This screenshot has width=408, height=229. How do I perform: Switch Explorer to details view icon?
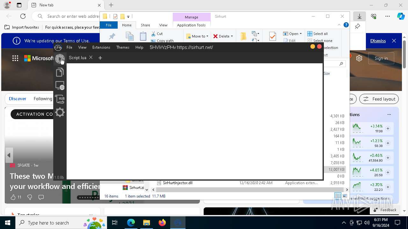tap(338, 196)
